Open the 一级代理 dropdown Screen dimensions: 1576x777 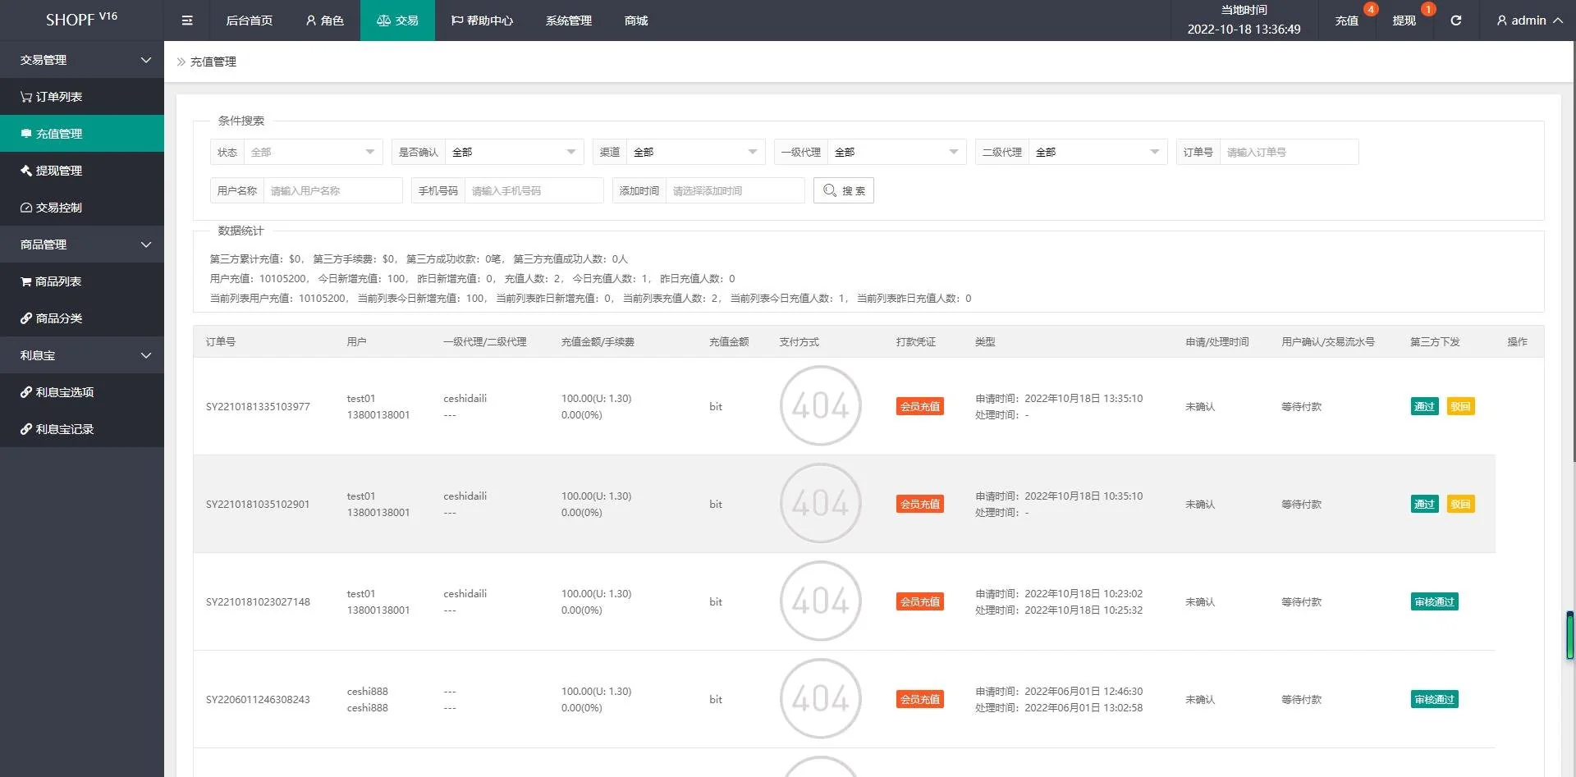896,152
